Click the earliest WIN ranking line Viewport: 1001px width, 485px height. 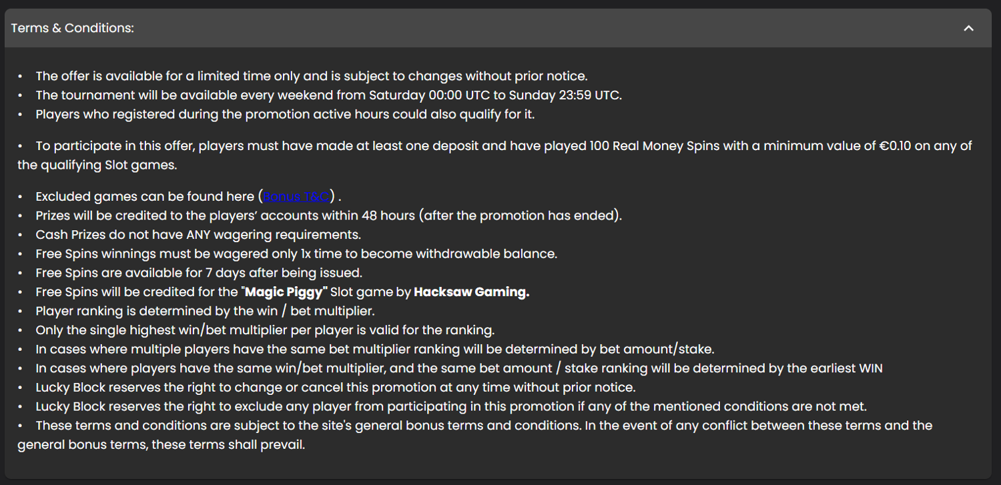pos(459,368)
